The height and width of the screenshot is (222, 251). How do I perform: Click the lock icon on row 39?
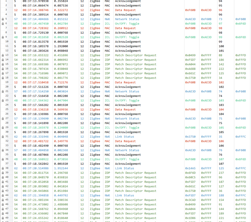point(3,173)
